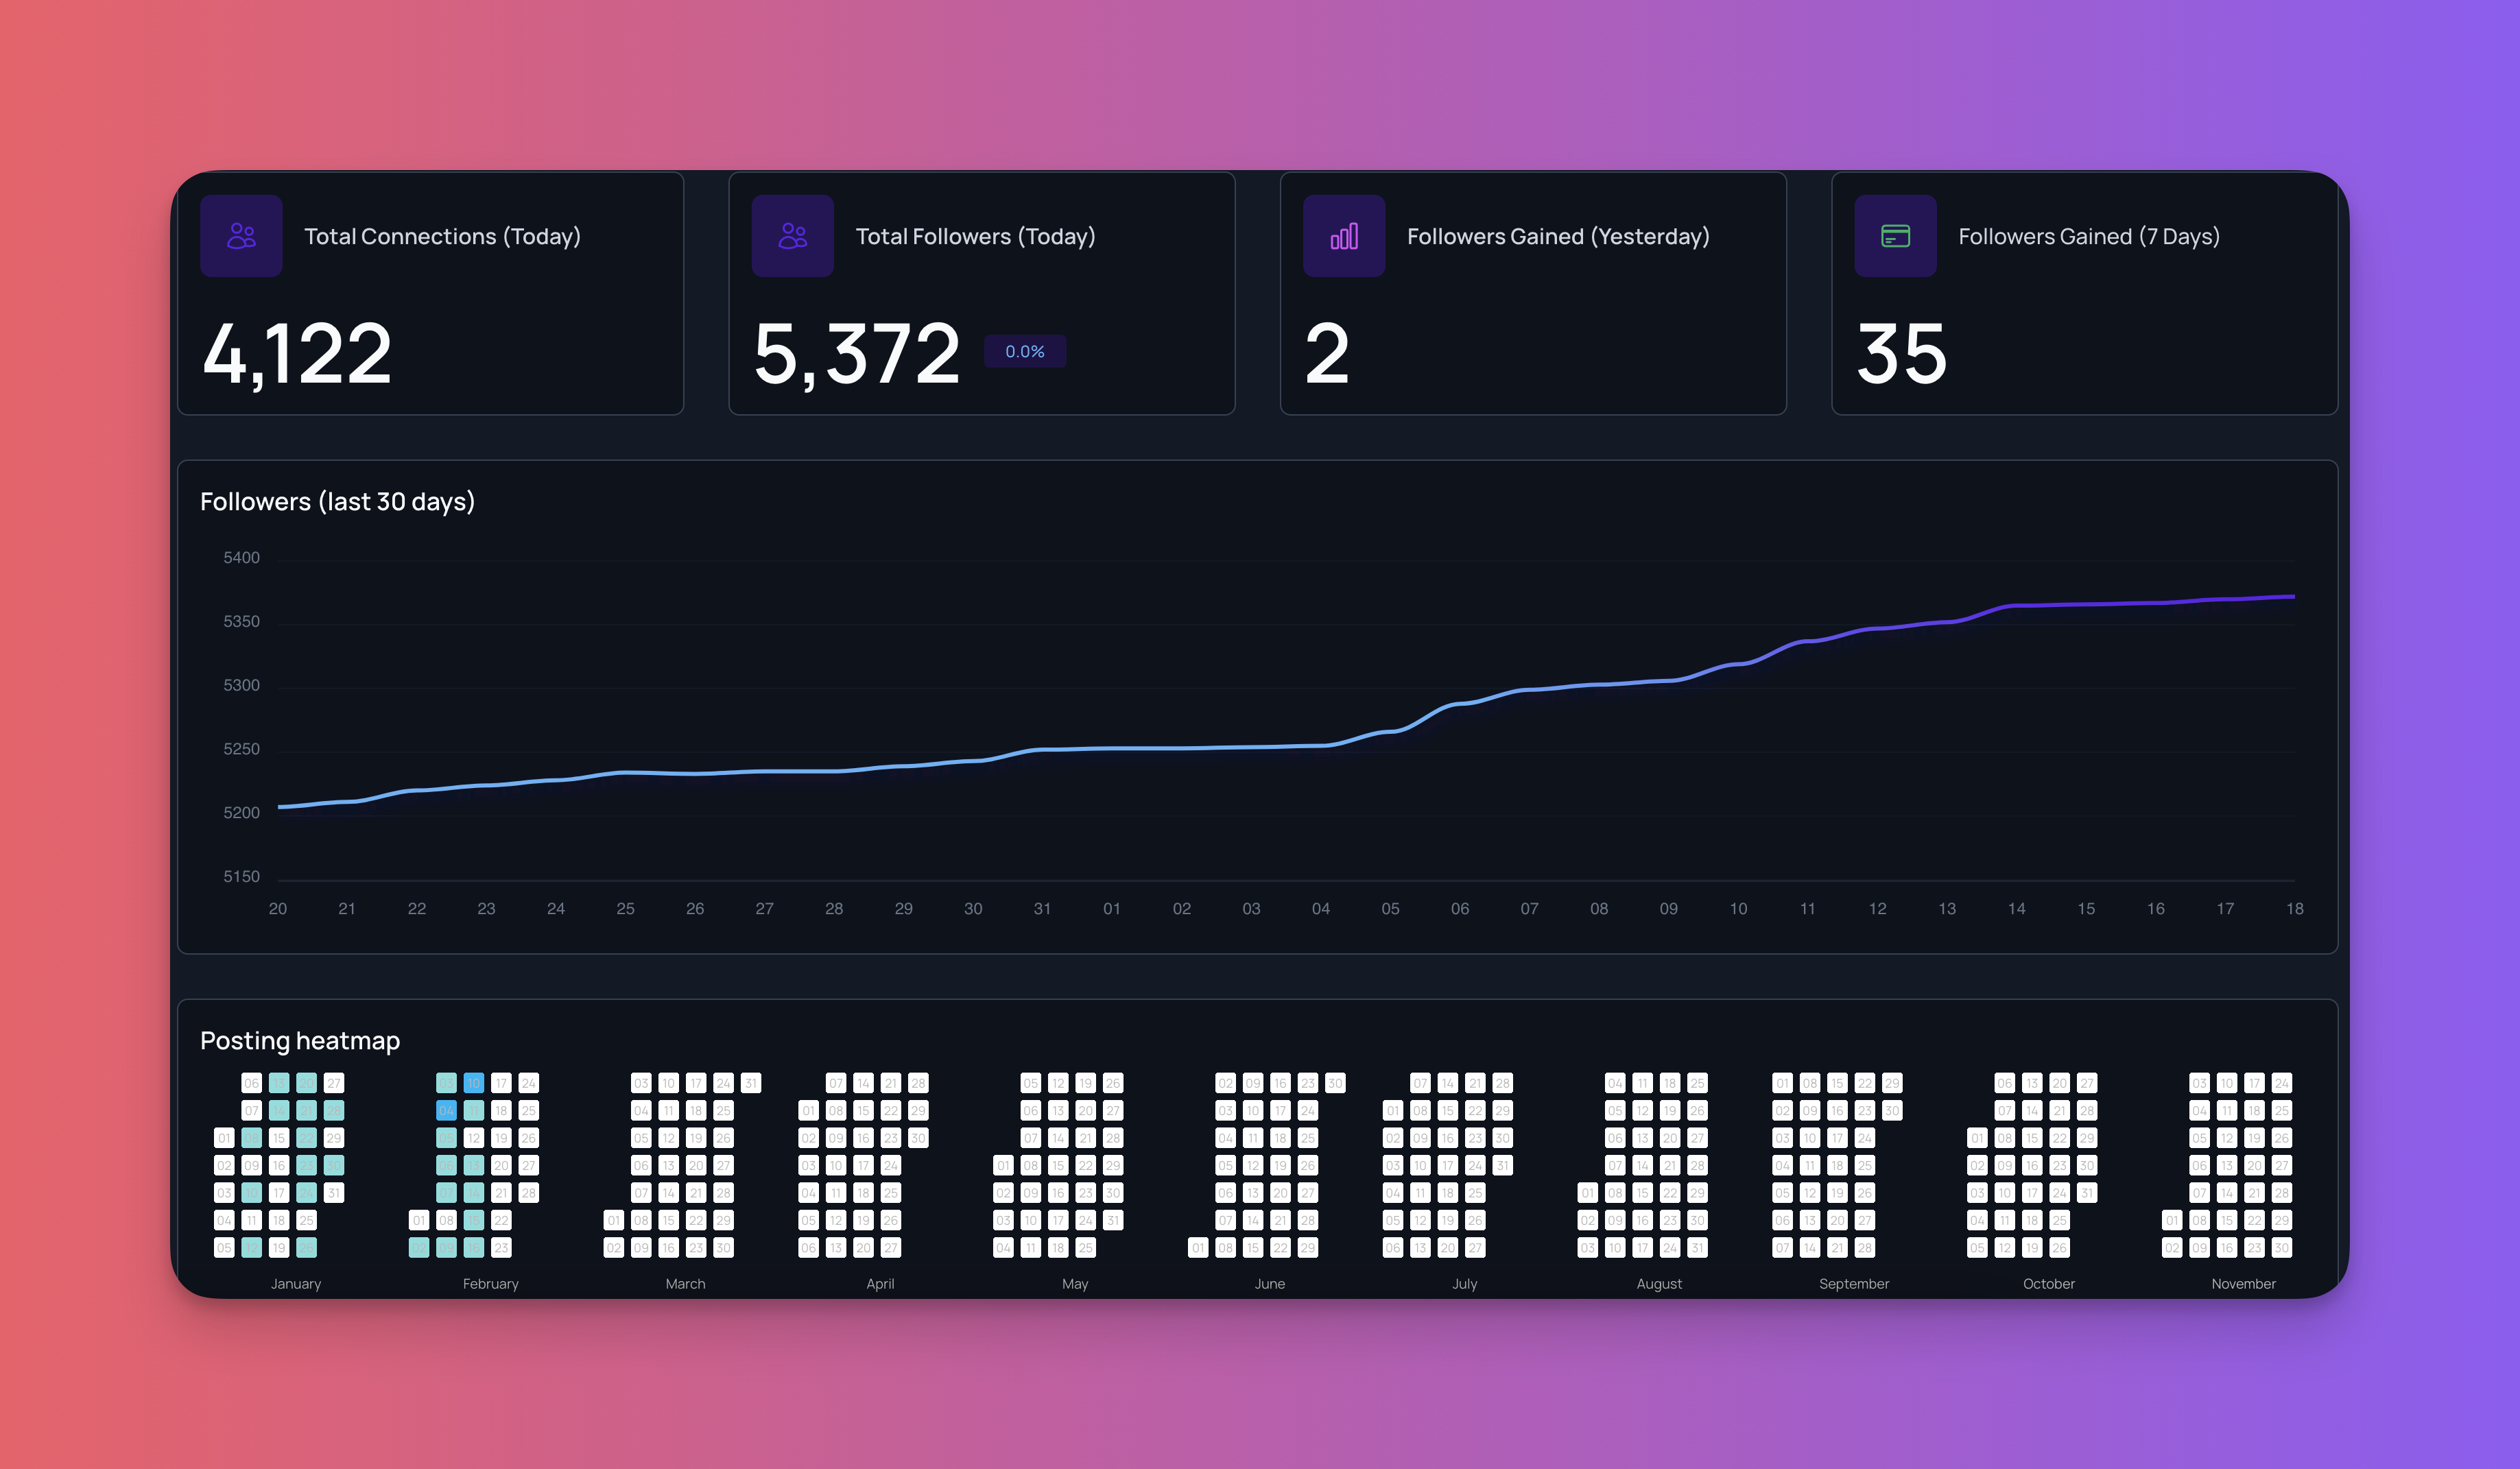Select March 31 heatmap cell

click(x=751, y=1083)
